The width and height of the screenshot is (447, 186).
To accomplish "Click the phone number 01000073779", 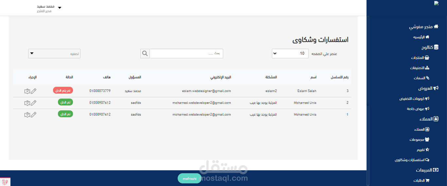I will point(100,91).
